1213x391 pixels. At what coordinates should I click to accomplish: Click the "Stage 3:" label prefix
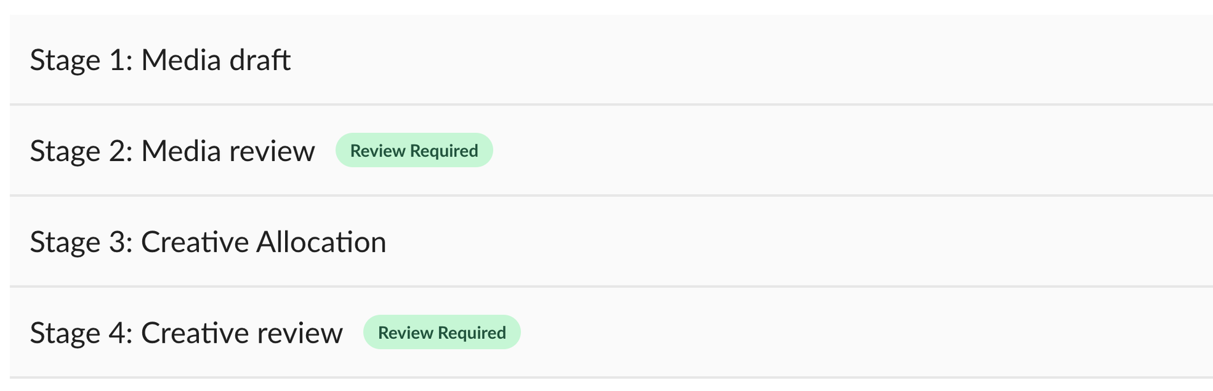(x=81, y=243)
